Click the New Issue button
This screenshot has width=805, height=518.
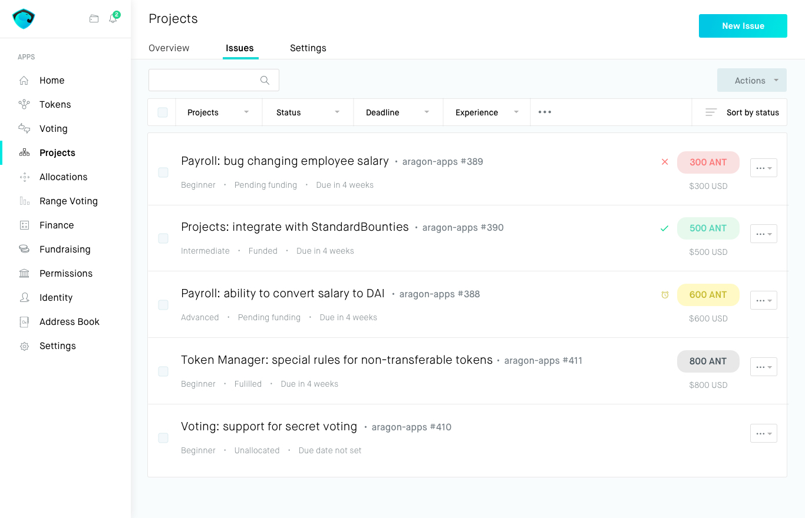click(x=743, y=26)
